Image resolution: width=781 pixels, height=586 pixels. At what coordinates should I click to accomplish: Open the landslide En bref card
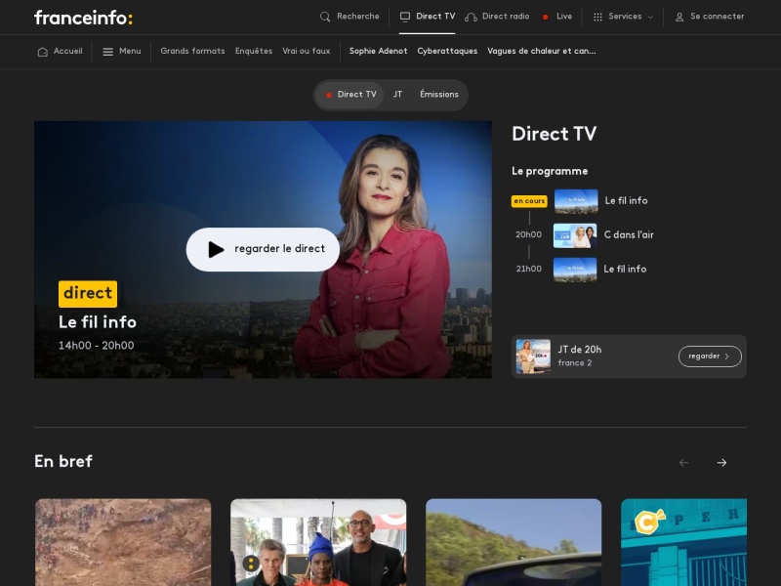pyautogui.click(x=123, y=542)
